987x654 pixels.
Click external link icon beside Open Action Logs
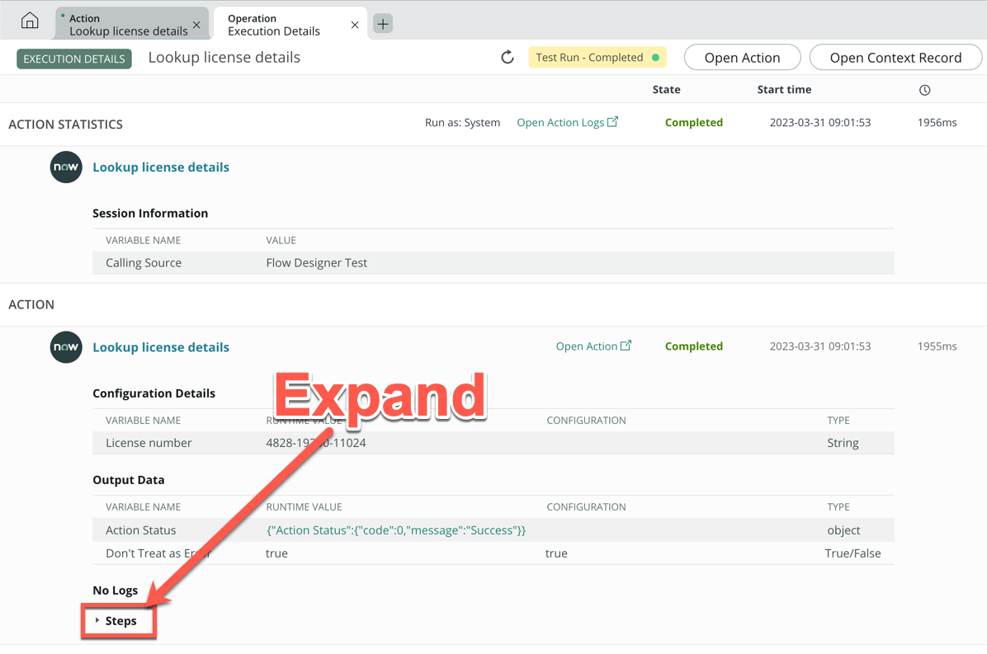[613, 122]
